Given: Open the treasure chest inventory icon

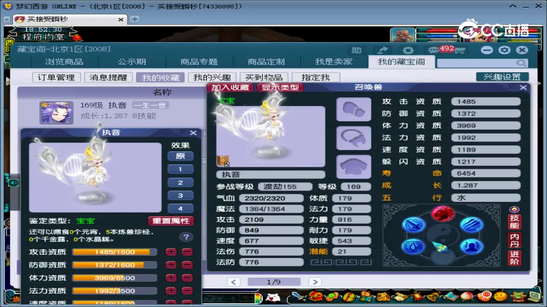Looking at the screenshot, I should pos(315,296).
